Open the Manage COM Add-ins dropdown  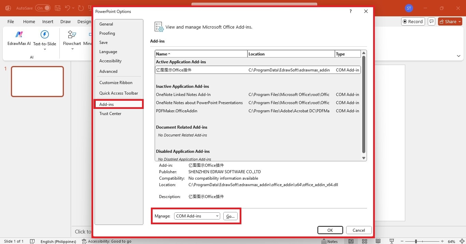(x=197, y=216)
